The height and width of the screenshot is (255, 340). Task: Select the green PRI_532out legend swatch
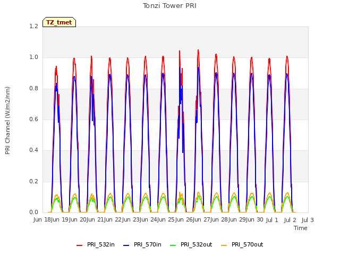pyautogui.click(x=173, y=245)
